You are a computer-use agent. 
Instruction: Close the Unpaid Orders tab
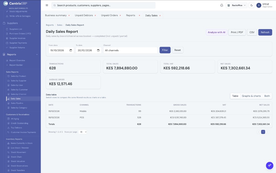point(120,15)
